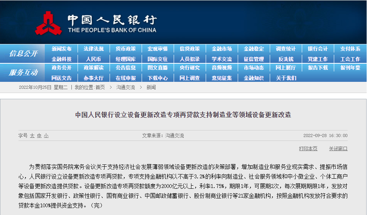Click the People's Bank of China red logo
Screen dimensions: 367x215
[x=49, y=24]
